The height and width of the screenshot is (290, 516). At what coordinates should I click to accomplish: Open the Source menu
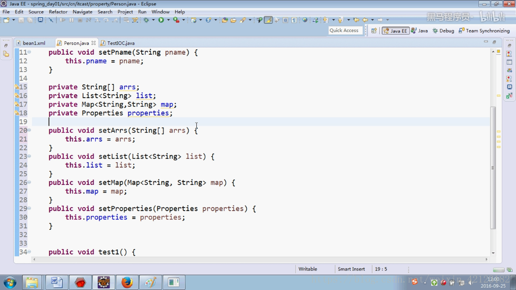point(36,12)
